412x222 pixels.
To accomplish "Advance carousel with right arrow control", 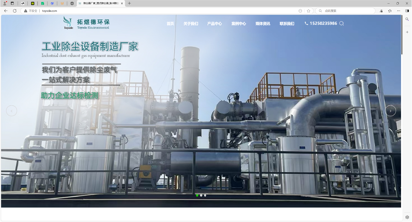I will (390, 111).
